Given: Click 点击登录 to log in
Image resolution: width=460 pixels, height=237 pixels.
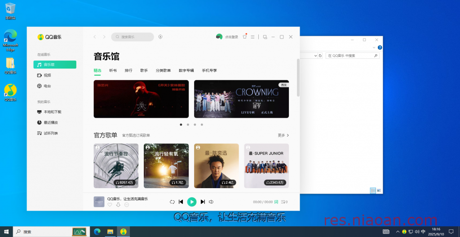Looking at the screenshot, I should 231,37.
